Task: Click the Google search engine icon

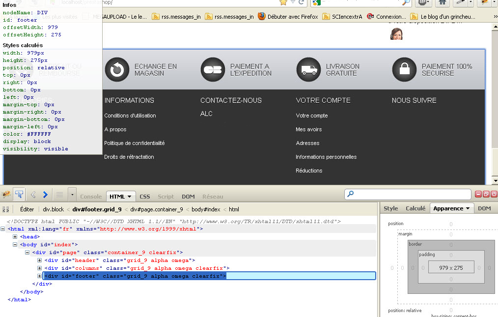Action: 317,2
